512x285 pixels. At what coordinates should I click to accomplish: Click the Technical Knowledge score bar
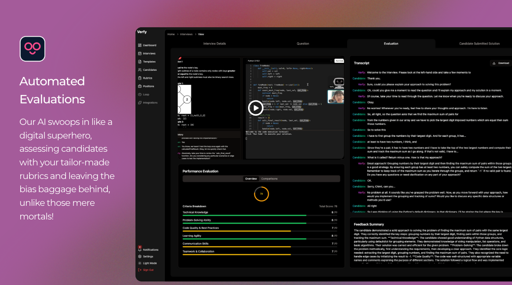pyautogui.click(x=260, y=216)
